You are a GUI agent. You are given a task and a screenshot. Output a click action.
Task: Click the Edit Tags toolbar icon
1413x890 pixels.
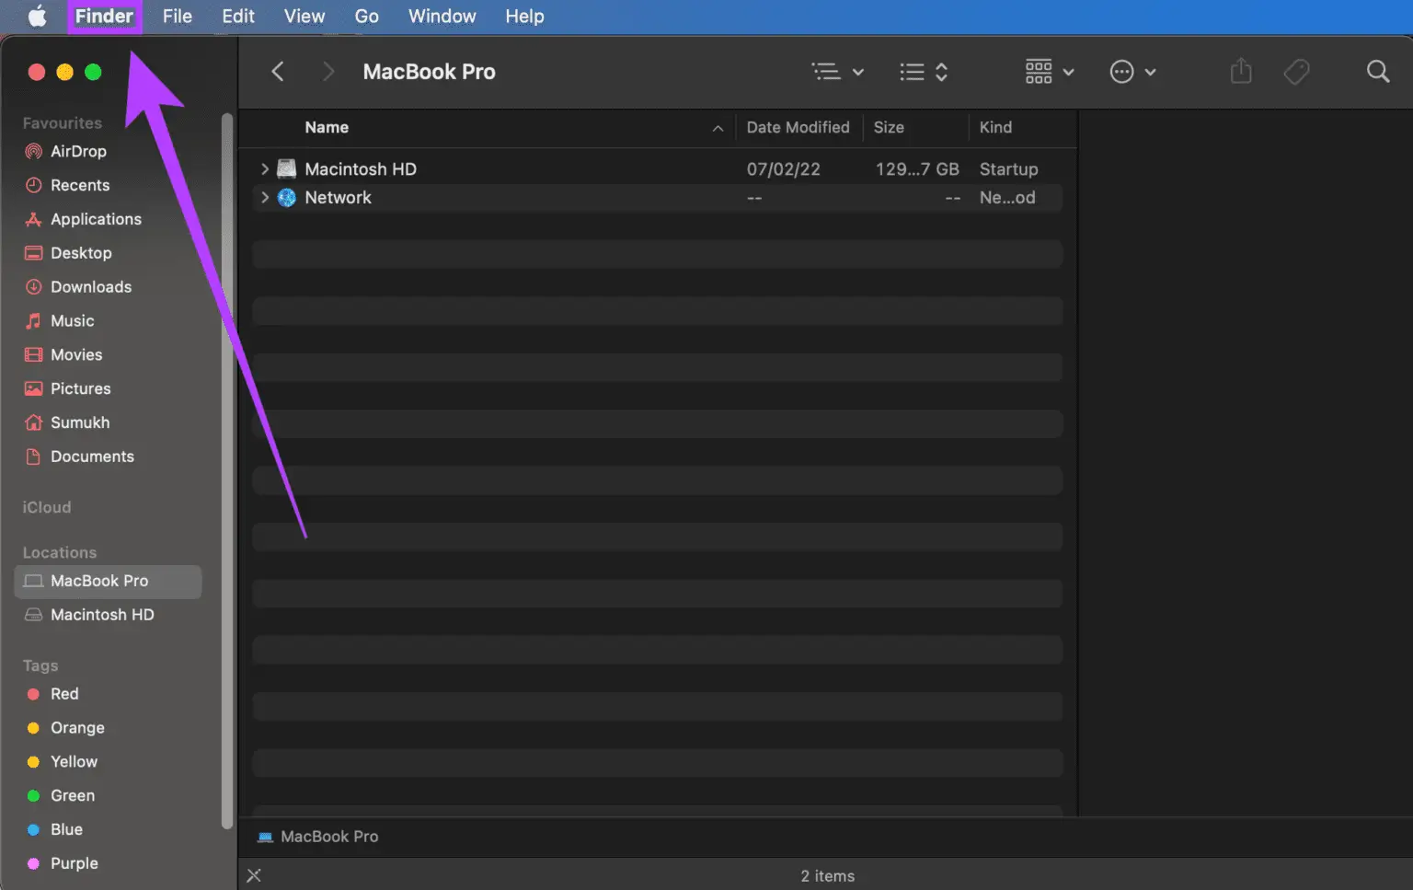(x=1296, y=72)
